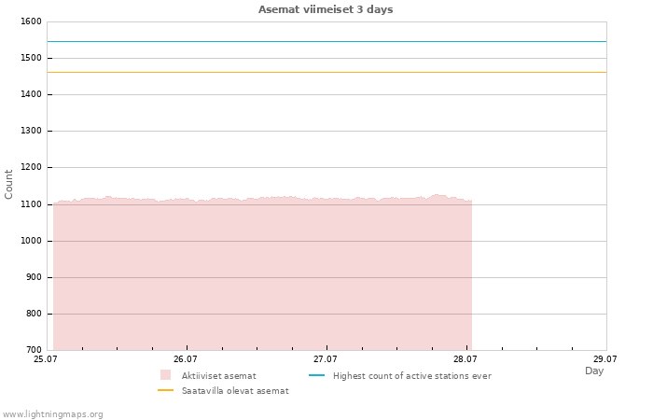The image size is (653, 420).
Task: Open the www.lightningmaps.org watermark link
Action: pyautogui.click(x=52, y=414)
